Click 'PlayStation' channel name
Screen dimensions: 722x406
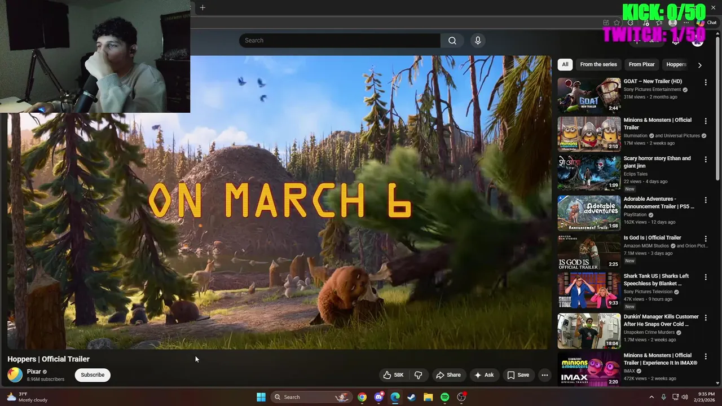[635, 215]
